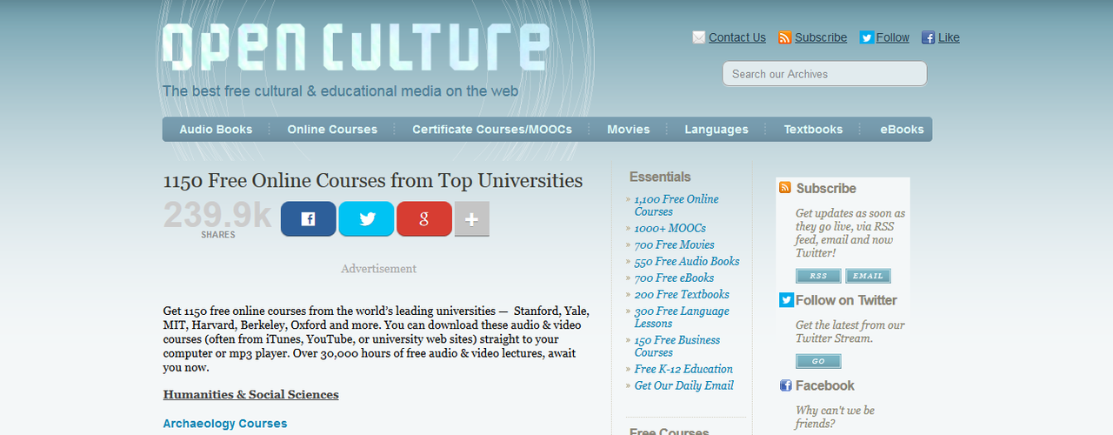The image size is (1113, 435).
Task: Click the Facebook Like icon in header
Action: tap(928, 37)
